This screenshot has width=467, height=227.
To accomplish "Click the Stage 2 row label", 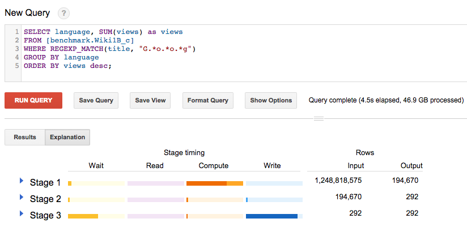I will tap(45, 199).
